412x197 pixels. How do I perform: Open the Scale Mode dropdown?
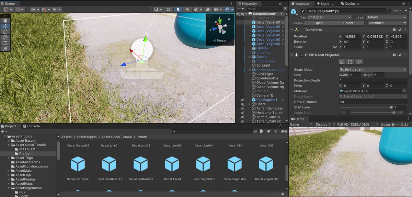373,70
